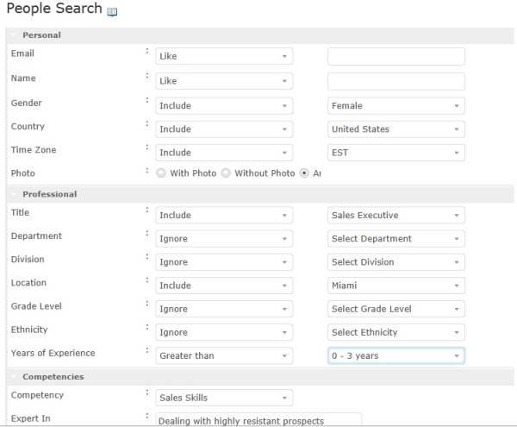The image size is (517, 427).
Task: Select the Without Photo radio button
Action: (x=226, y=173)
